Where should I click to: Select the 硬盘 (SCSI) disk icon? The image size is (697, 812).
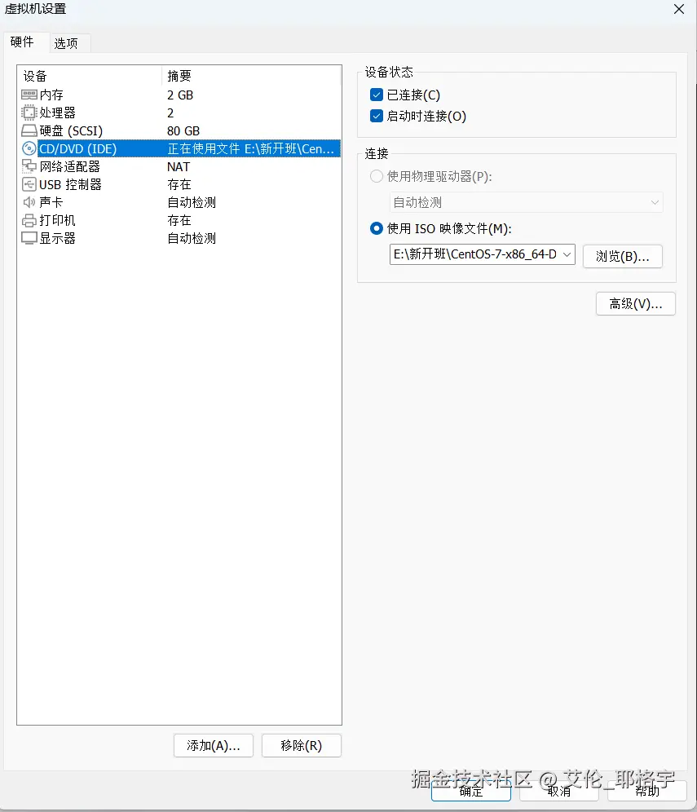tap(29, 130)
